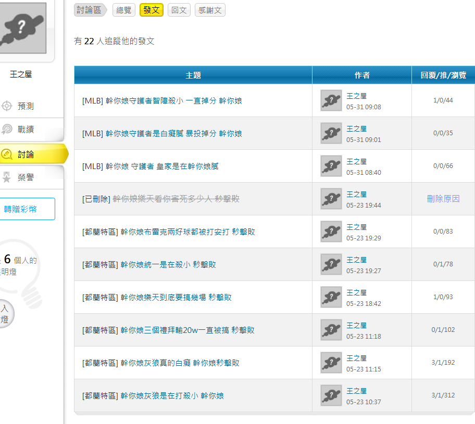Click the timestamp 05-23 11:18
The height and width of the screenshot is (424, 475).
[364, 337]
